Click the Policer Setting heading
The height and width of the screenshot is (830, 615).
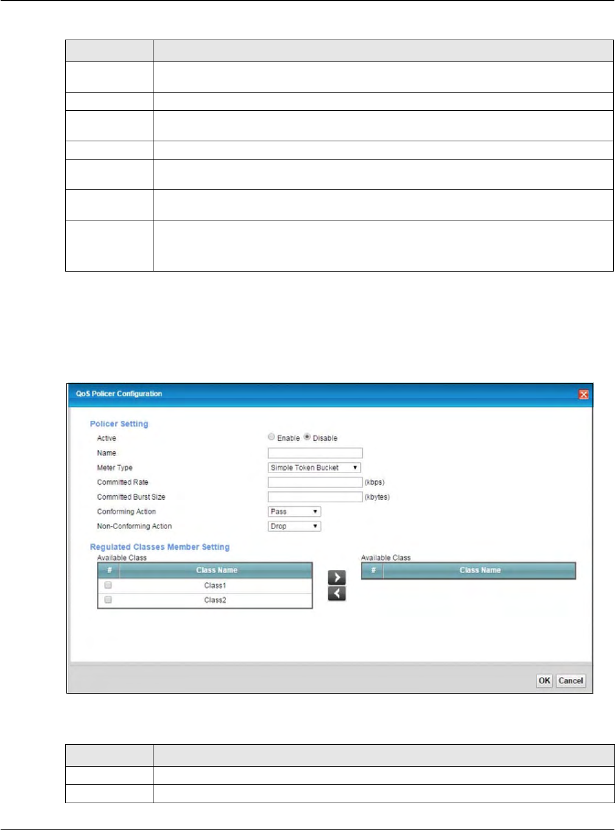pyautogui.click(x=119, y=424)
